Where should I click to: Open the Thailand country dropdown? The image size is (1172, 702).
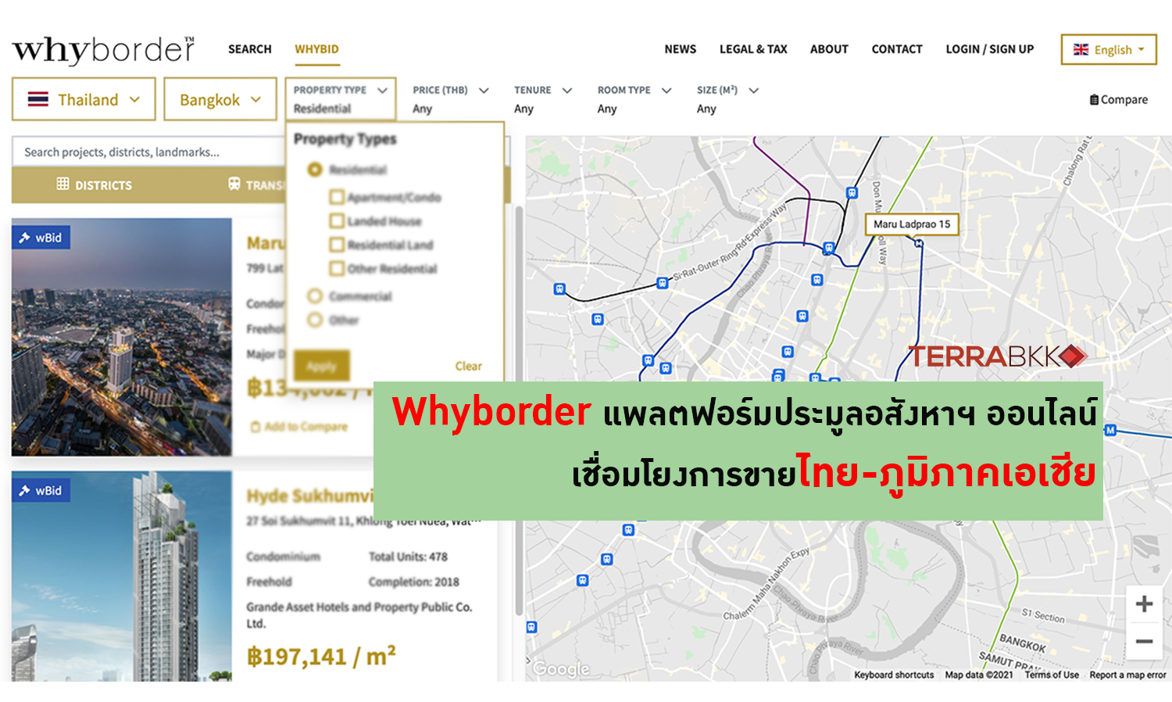pos(84,99)
